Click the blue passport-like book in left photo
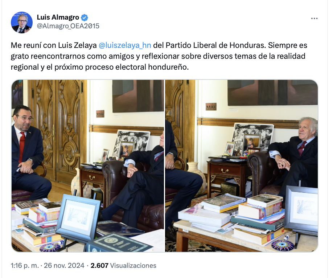The image size is (333, 278). coord(120,243)
